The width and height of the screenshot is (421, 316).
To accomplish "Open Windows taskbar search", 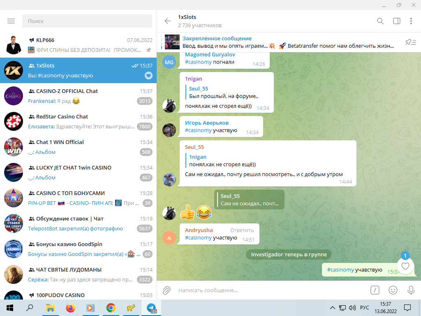I will coord(30,308).
